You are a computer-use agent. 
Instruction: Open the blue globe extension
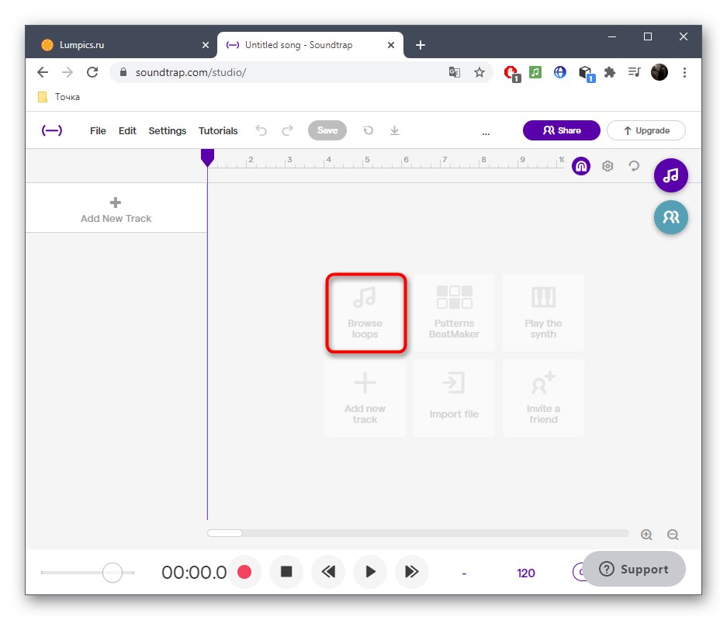pos(560,72)
